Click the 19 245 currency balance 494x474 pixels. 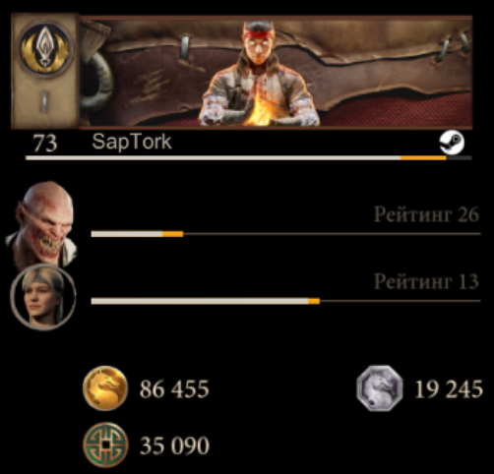(x=449, y=389)
